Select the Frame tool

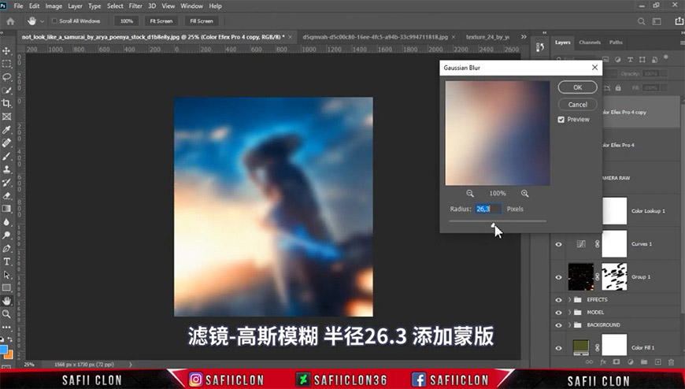coord(6,117)
